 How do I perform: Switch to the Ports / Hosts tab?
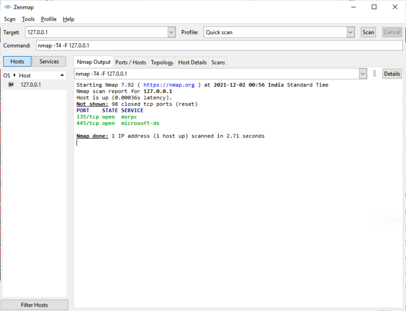131,62
